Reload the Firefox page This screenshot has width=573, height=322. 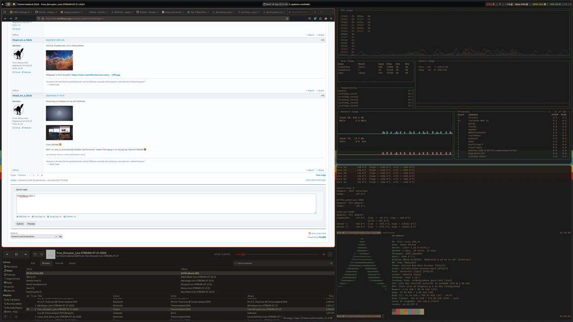17,18
